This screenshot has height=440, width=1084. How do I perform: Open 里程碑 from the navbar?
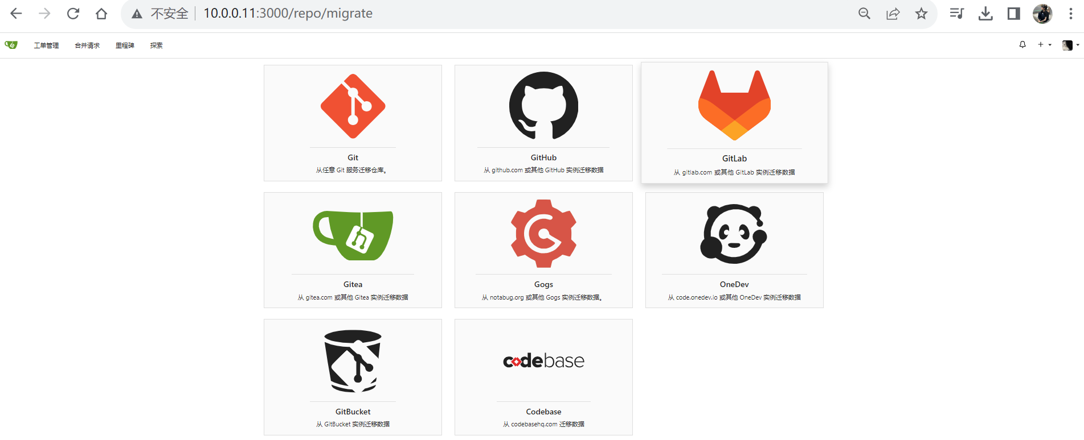coord(125,45)
